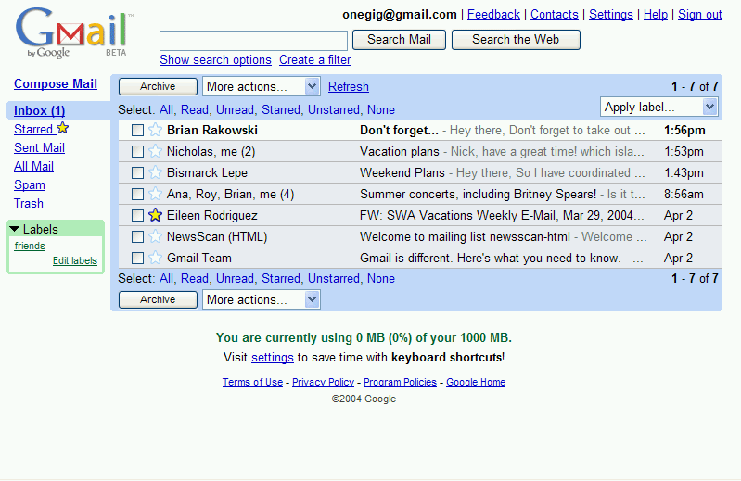Star the Bismarck Lepe email
Image resolution: width=741 pixels, height=481 pixels.
[x=155, y=173]
